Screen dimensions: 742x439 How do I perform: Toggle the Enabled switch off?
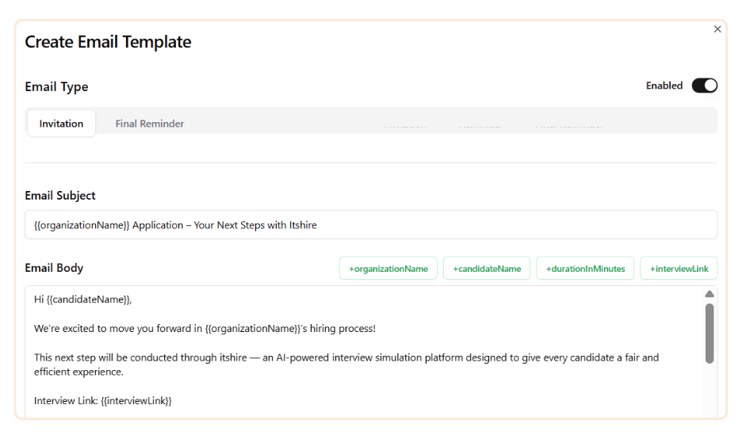(704, 86)
